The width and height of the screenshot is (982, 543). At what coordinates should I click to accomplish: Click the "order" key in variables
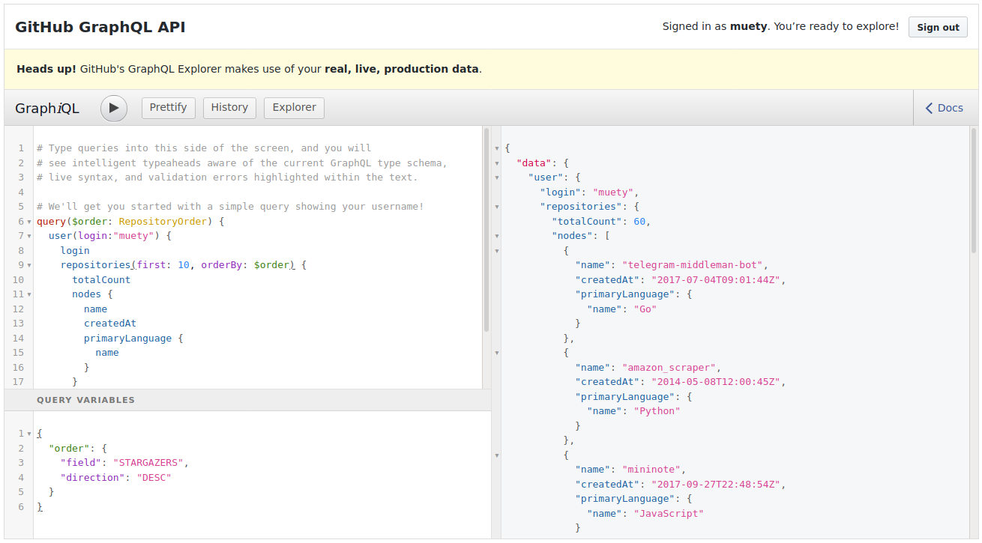[69, 448]
